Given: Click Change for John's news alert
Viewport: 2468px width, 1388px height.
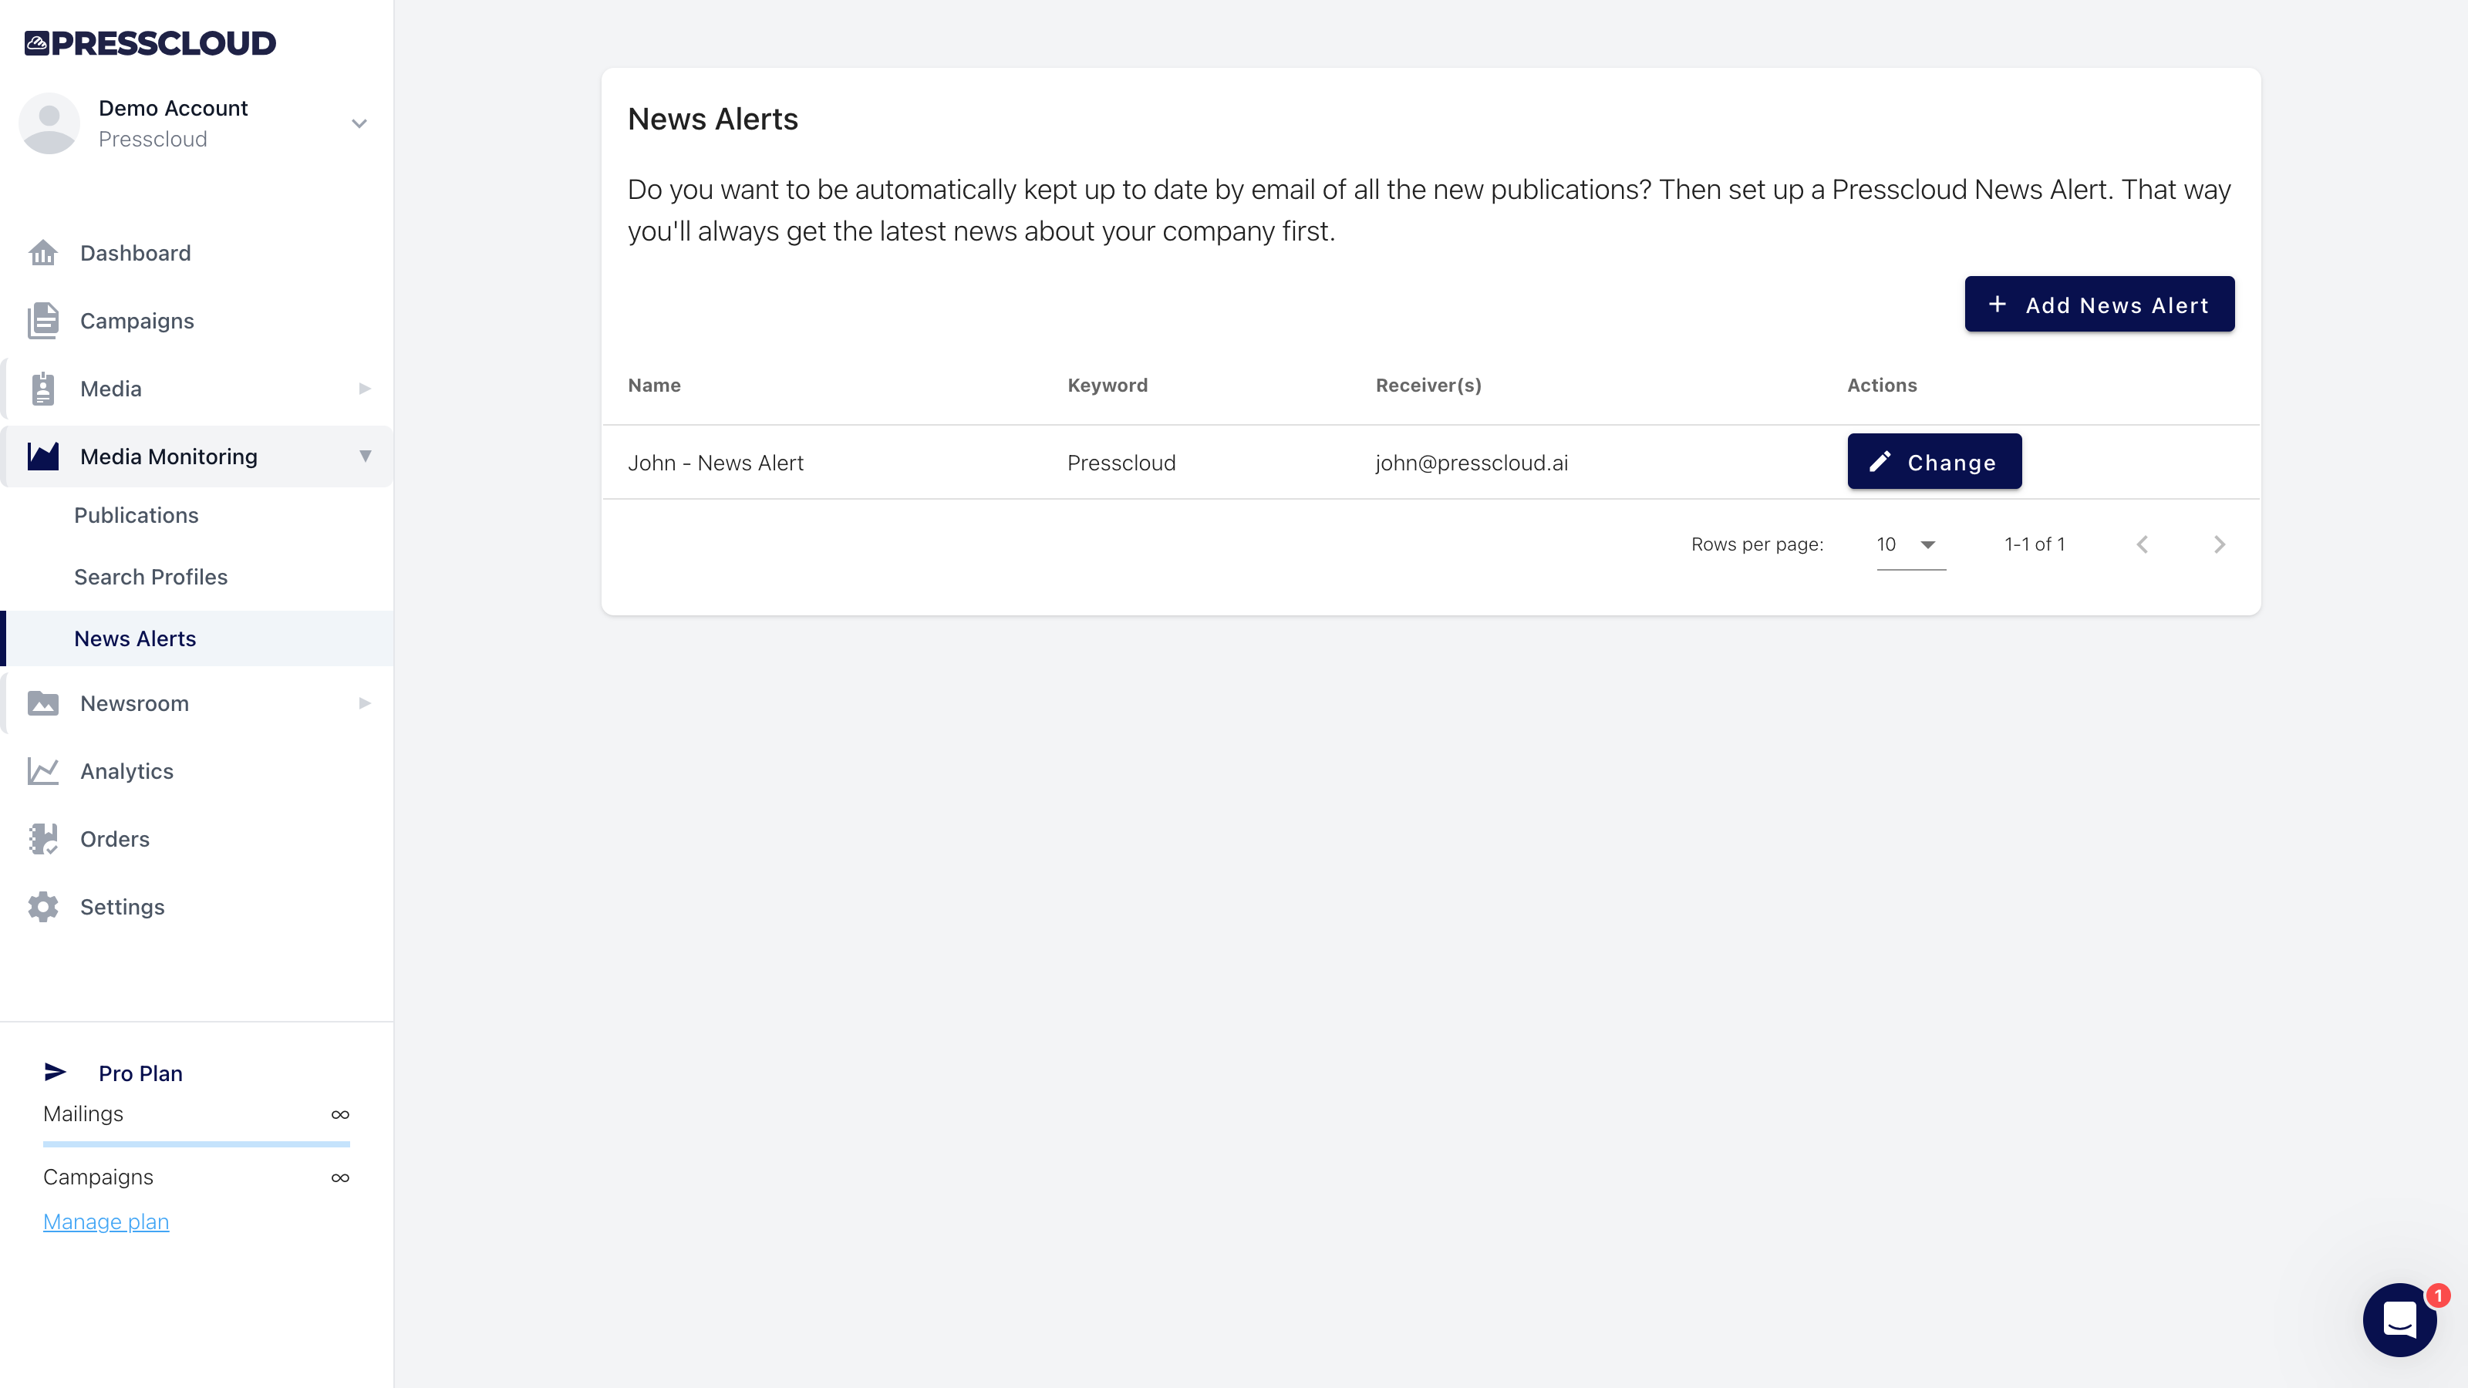Looking at the screenshot, I should [x=1934, y=462].
